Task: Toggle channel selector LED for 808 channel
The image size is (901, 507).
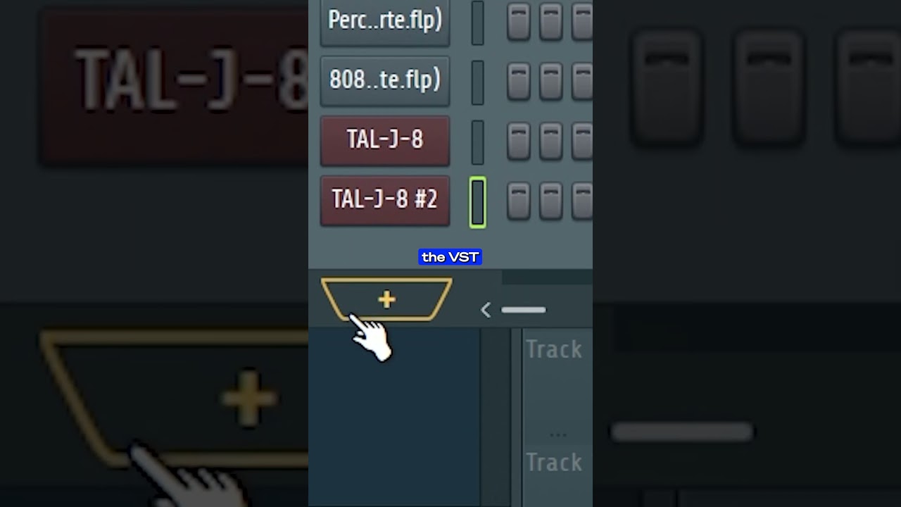Action: coord(477,82)
